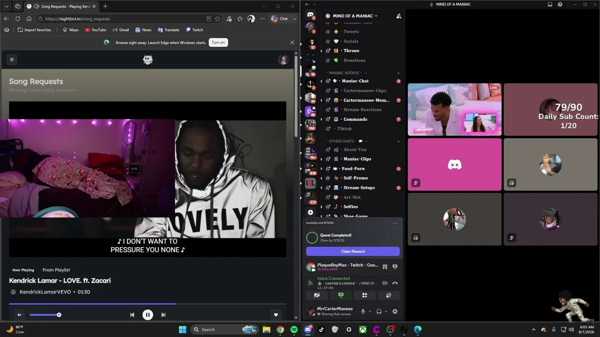Collapse the OTHER CHATS channel category

coord(347,141)
